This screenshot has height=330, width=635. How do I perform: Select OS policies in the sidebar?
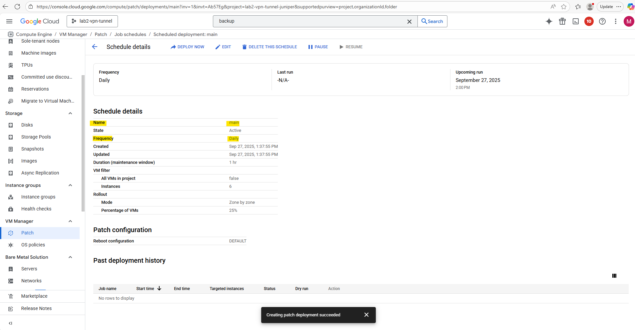click(33, 245)
